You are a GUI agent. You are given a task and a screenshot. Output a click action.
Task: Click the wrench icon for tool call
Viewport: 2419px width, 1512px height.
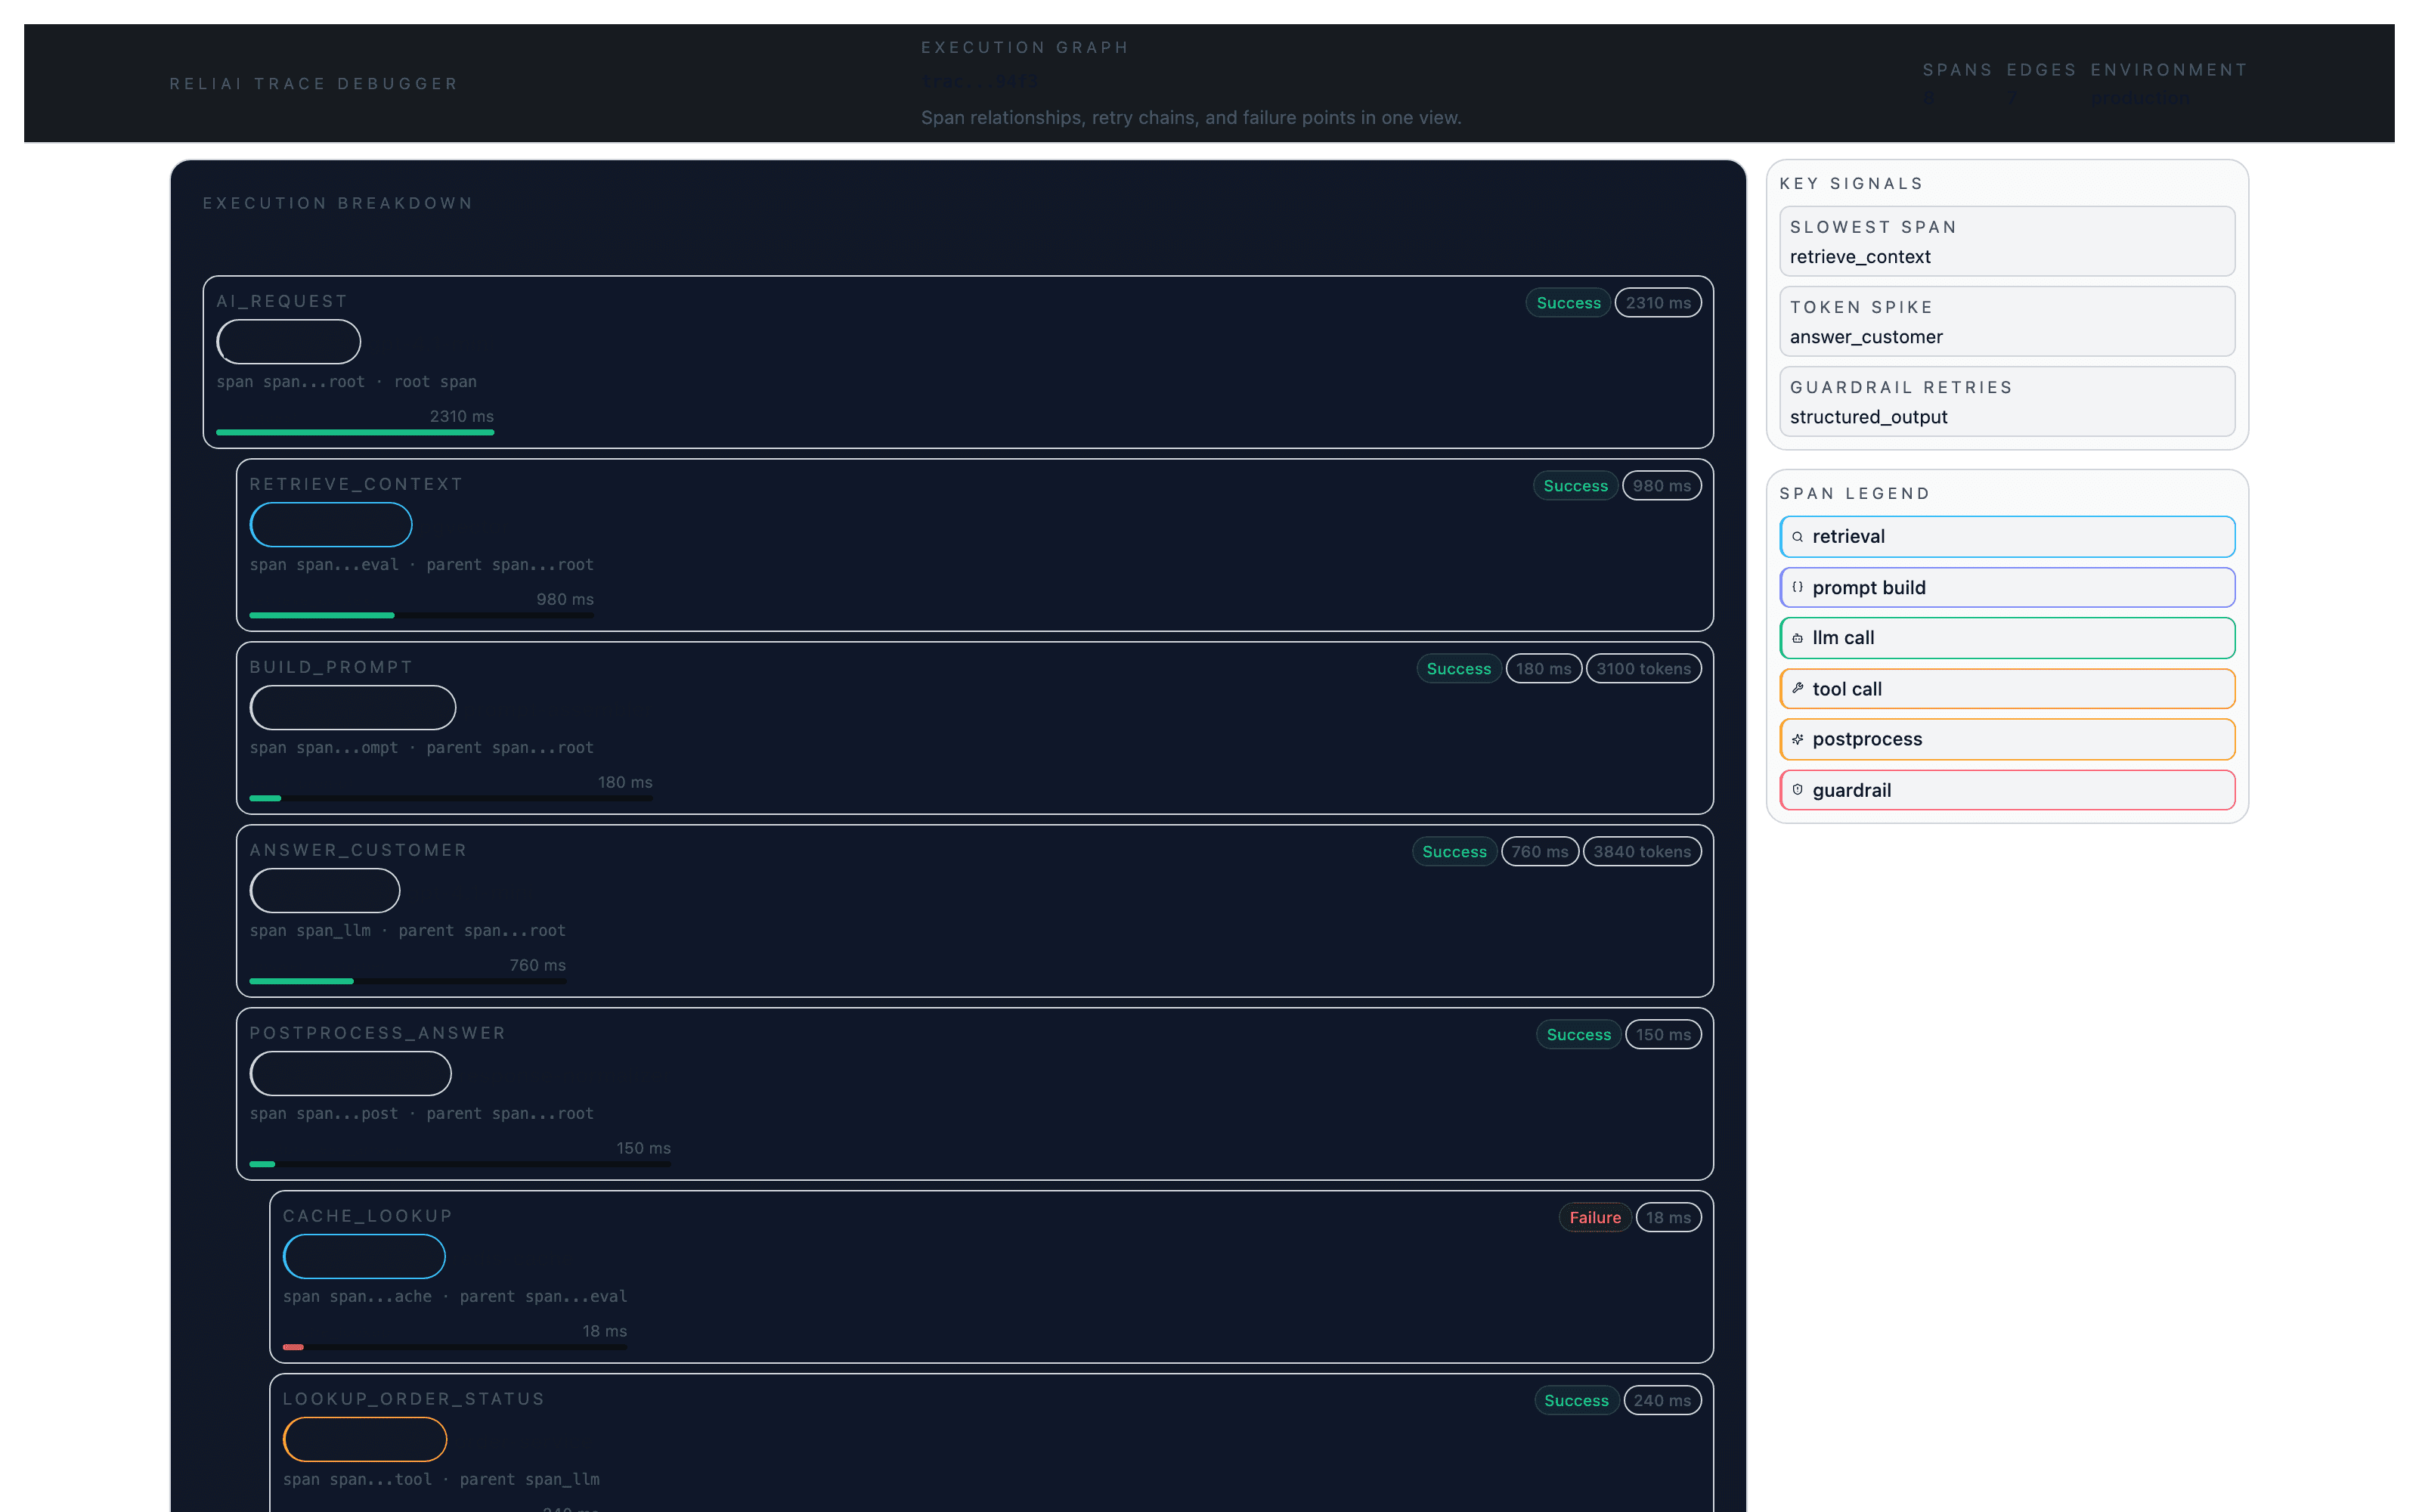coord(1798,688)
